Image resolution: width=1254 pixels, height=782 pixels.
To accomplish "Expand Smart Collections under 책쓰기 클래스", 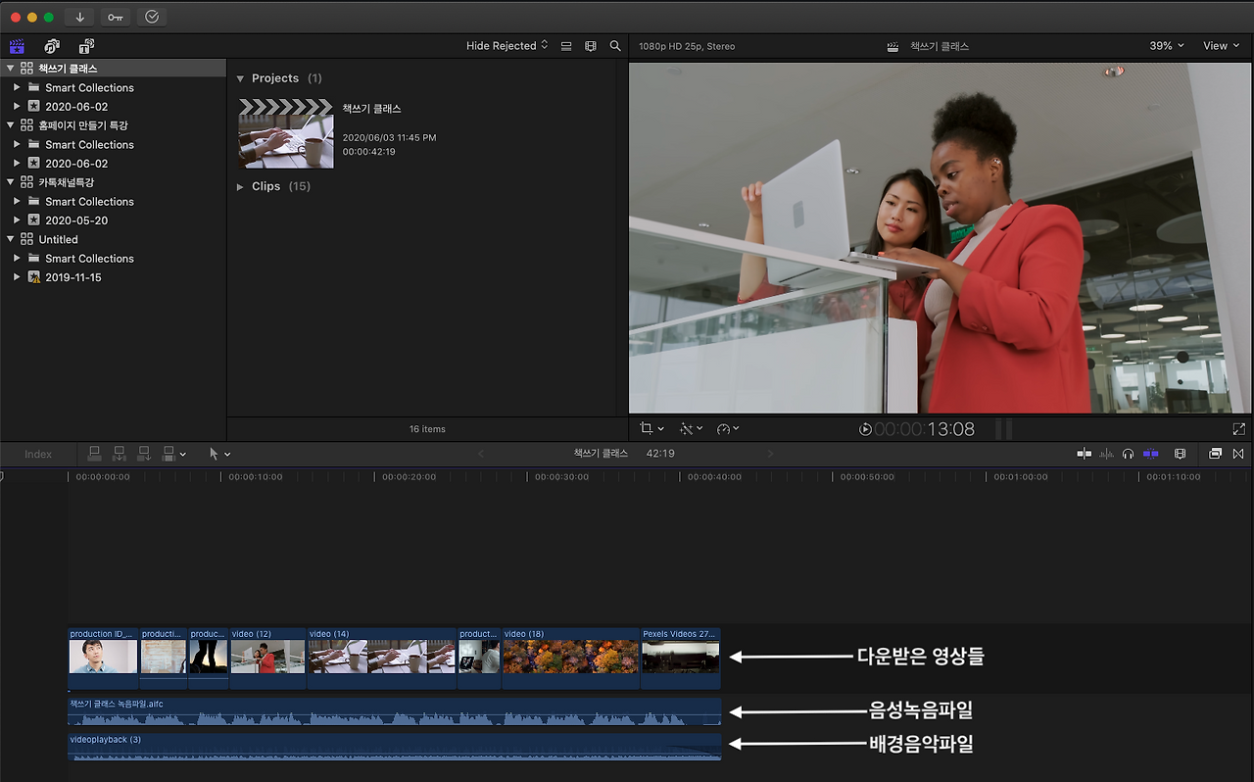I will tap(17, 87).
